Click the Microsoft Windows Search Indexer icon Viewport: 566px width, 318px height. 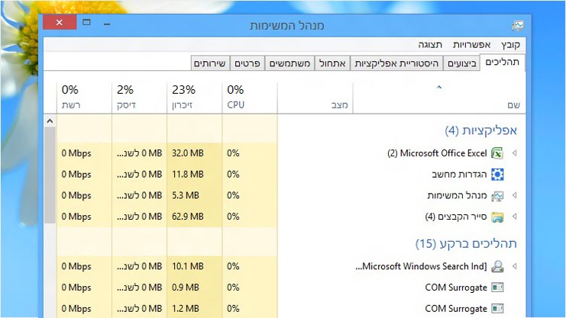[x=497, y=266]
